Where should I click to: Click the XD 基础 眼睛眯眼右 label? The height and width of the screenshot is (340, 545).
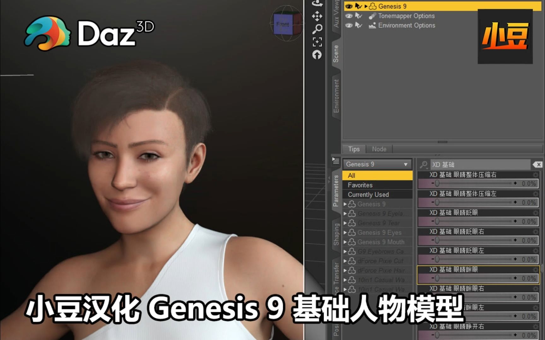coord(457,288)
